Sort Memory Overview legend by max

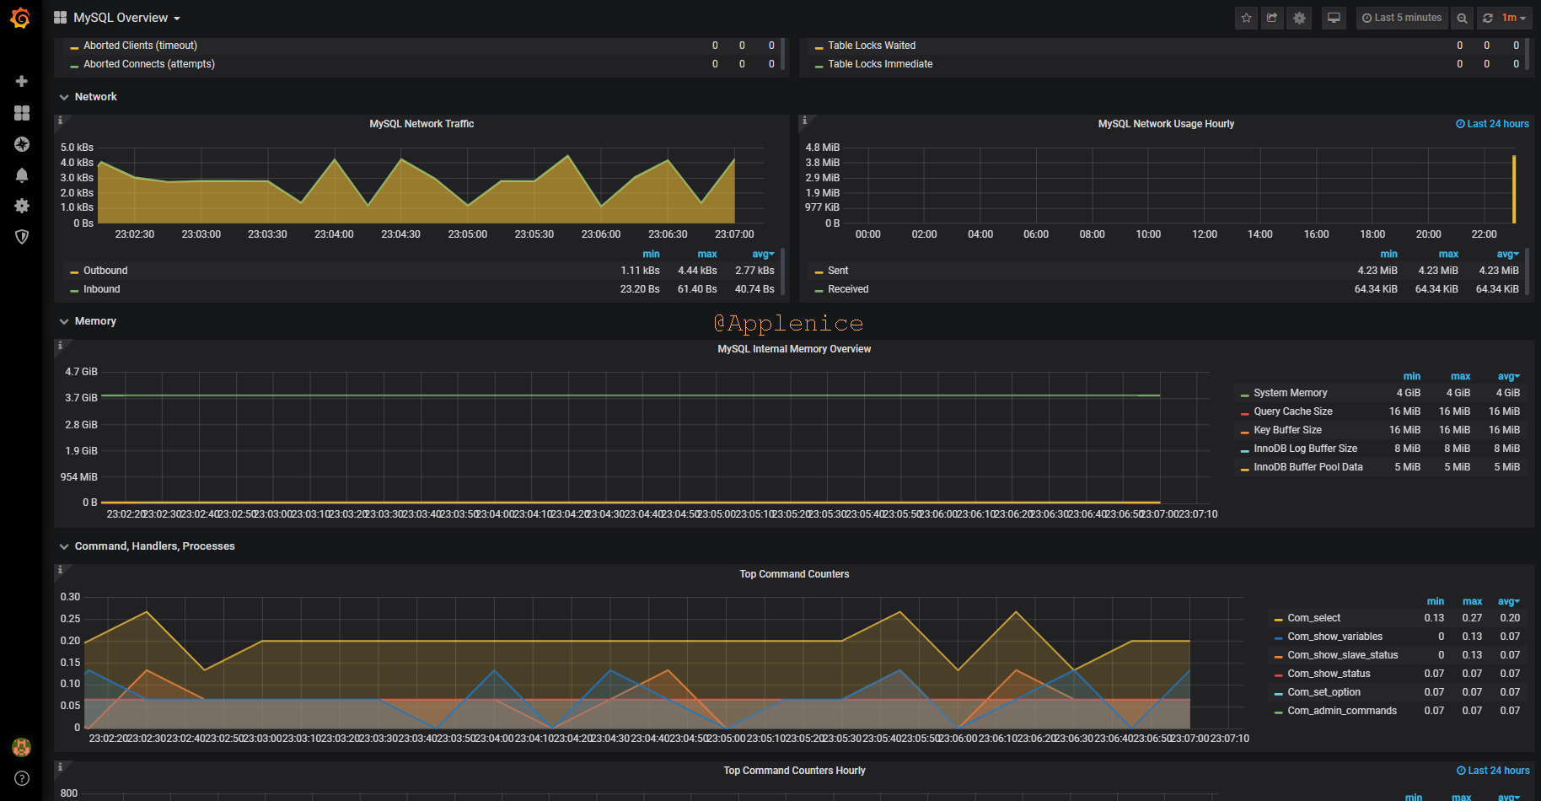1460,376
